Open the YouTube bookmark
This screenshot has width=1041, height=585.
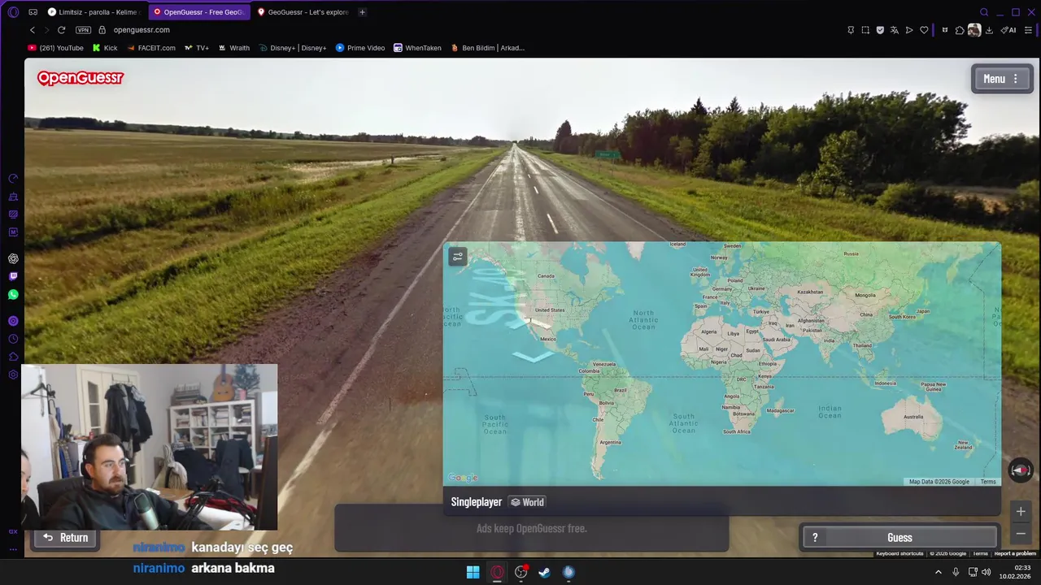pos(56,48)
